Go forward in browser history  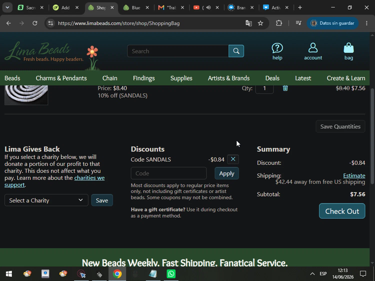coord(22,23)
